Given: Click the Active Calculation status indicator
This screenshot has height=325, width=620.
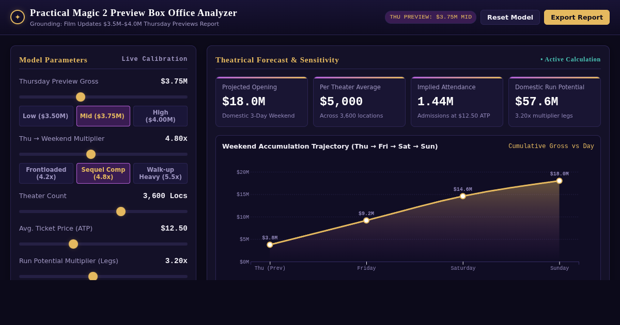Looking at the screenshot, I should 570,59.
